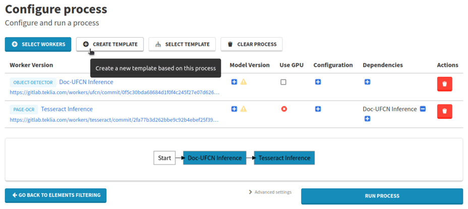Viewport: 468px width, 209px height.
Task: Click the Model Version column header
Action: [250, 65]
